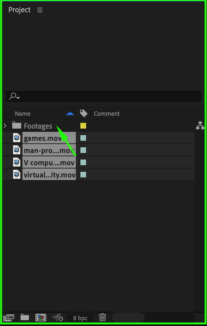207x326 pixels.
Task: Click the label swatch beside games.mov
Action: 83,138
